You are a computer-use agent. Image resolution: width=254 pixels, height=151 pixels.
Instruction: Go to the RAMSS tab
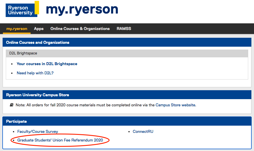pos(124,29)
